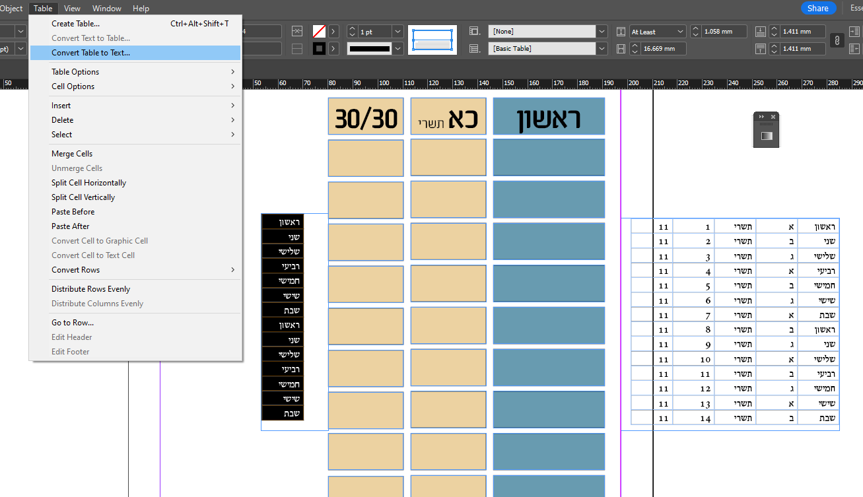This screenshot has height=497, width=863.
Task: Click the table cell containing 9
Action: pos(693,345)
